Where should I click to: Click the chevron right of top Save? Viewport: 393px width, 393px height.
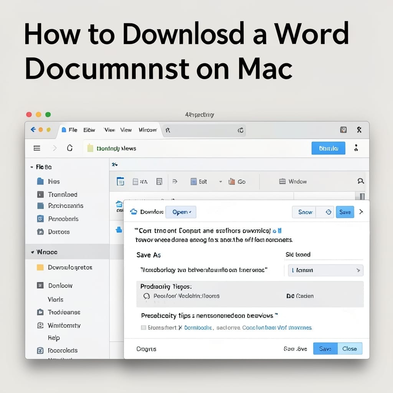[x=361, y=212]
